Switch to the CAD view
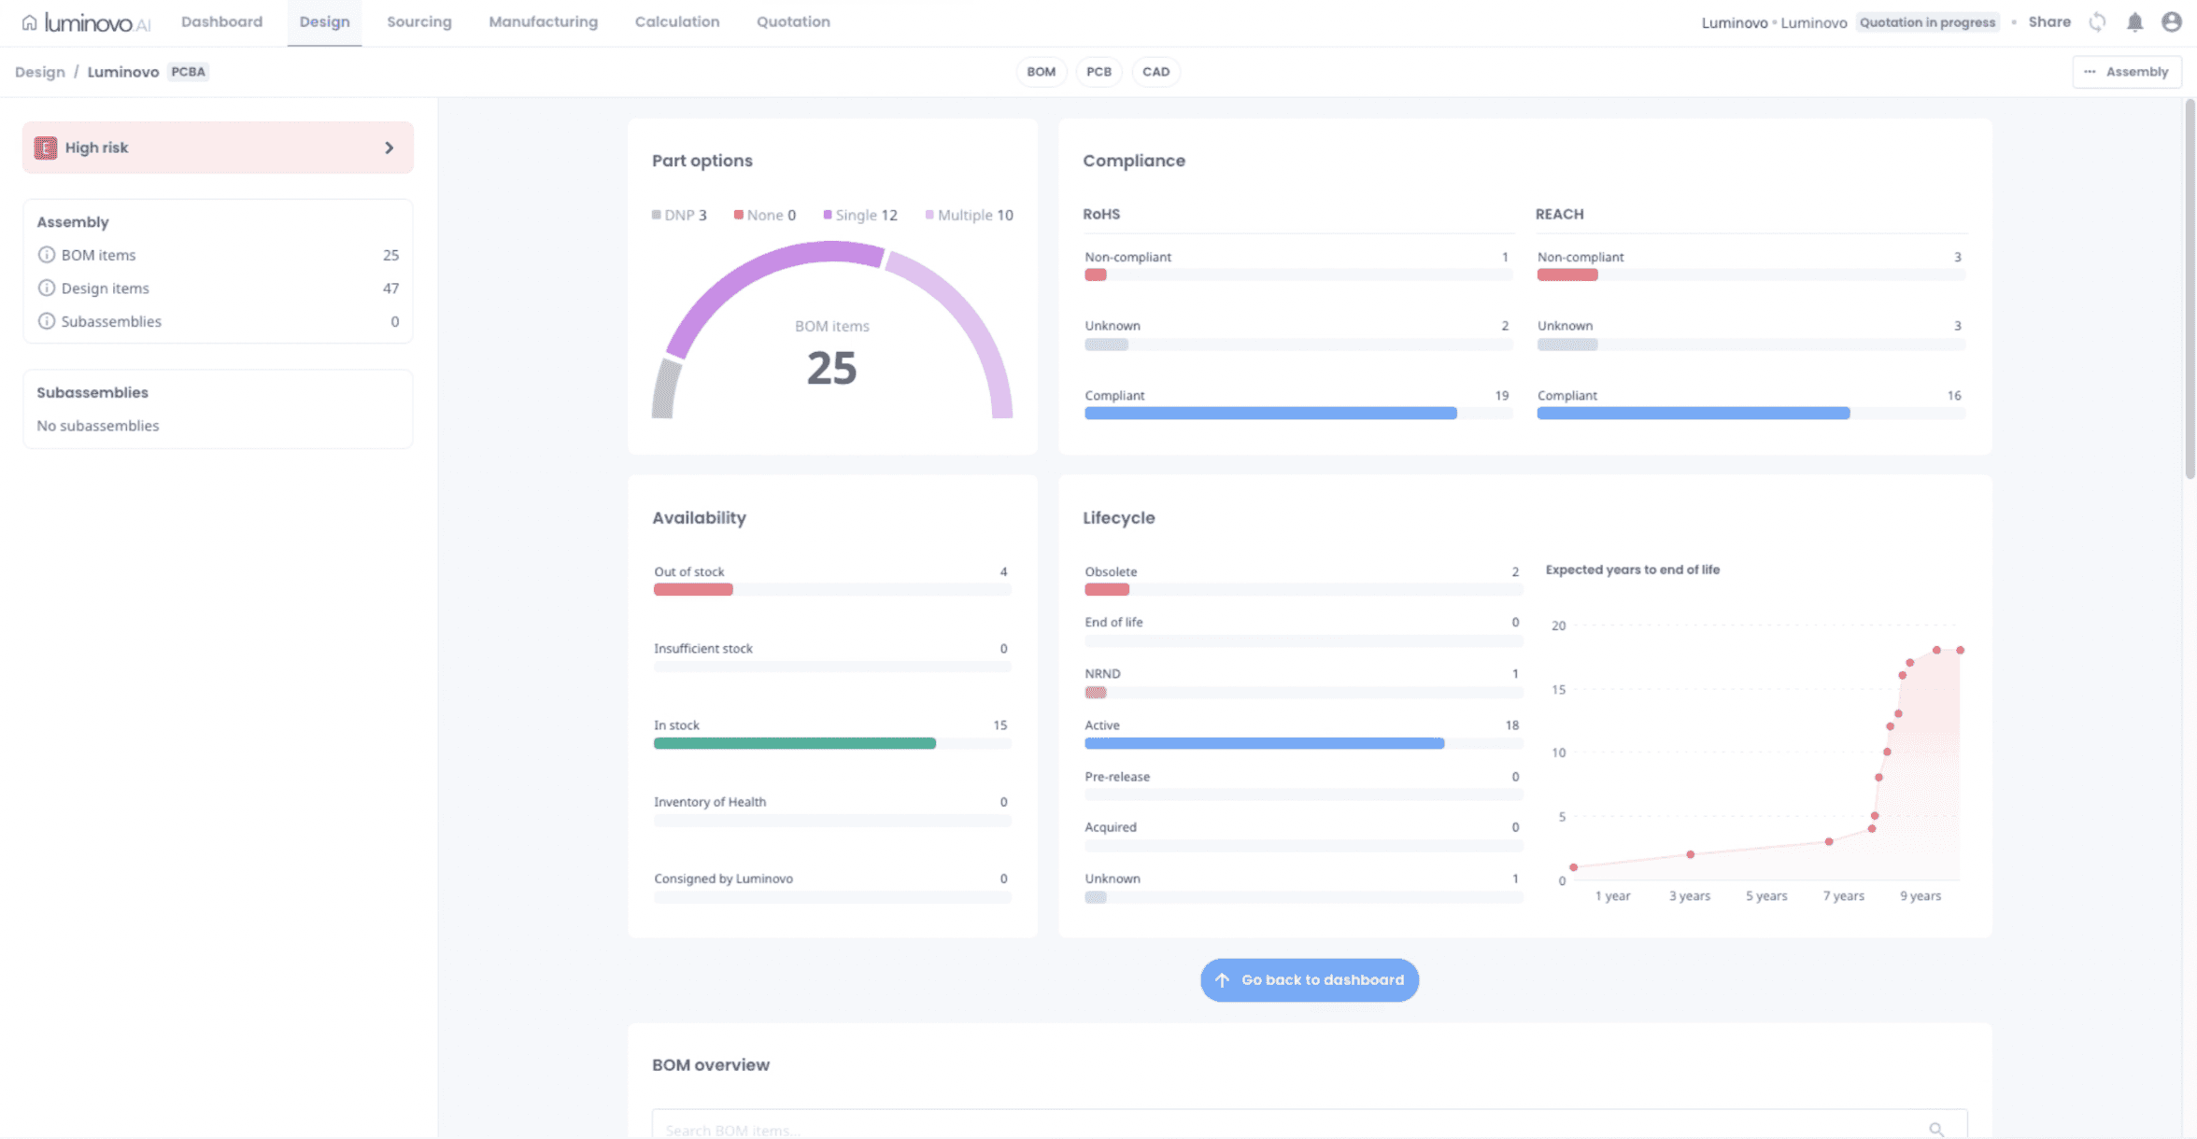Screen dimensions: 2197x1139 [x=1155, y=72]
